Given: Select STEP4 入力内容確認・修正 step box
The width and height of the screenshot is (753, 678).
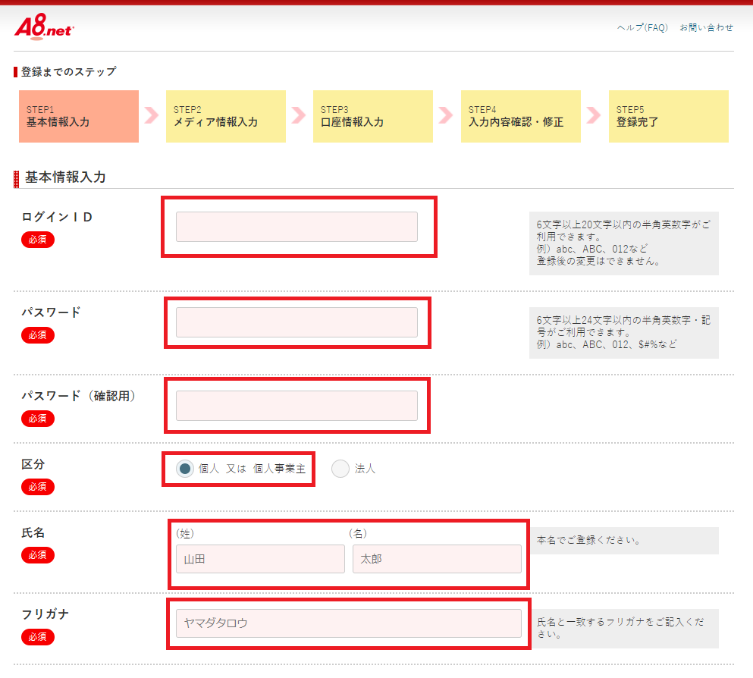Looking at the screenshot, I should click(520, 116).
